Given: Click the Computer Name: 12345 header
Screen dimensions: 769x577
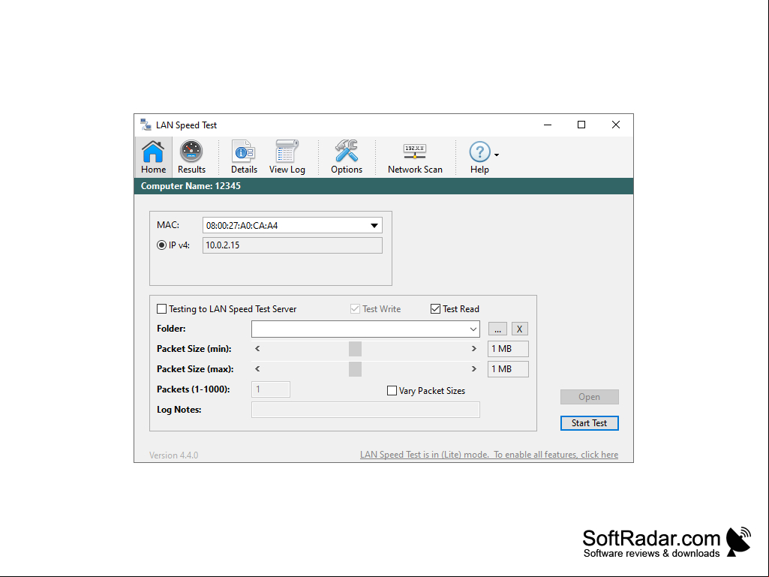Looking at the screenshot, I should click(191, 186).
